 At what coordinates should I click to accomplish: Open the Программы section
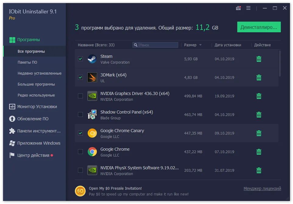point(28,40)
